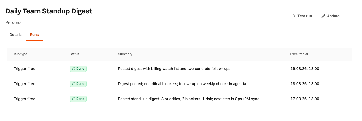
Task: Switch to the Details tab
Action: click(x=16, y=35)
